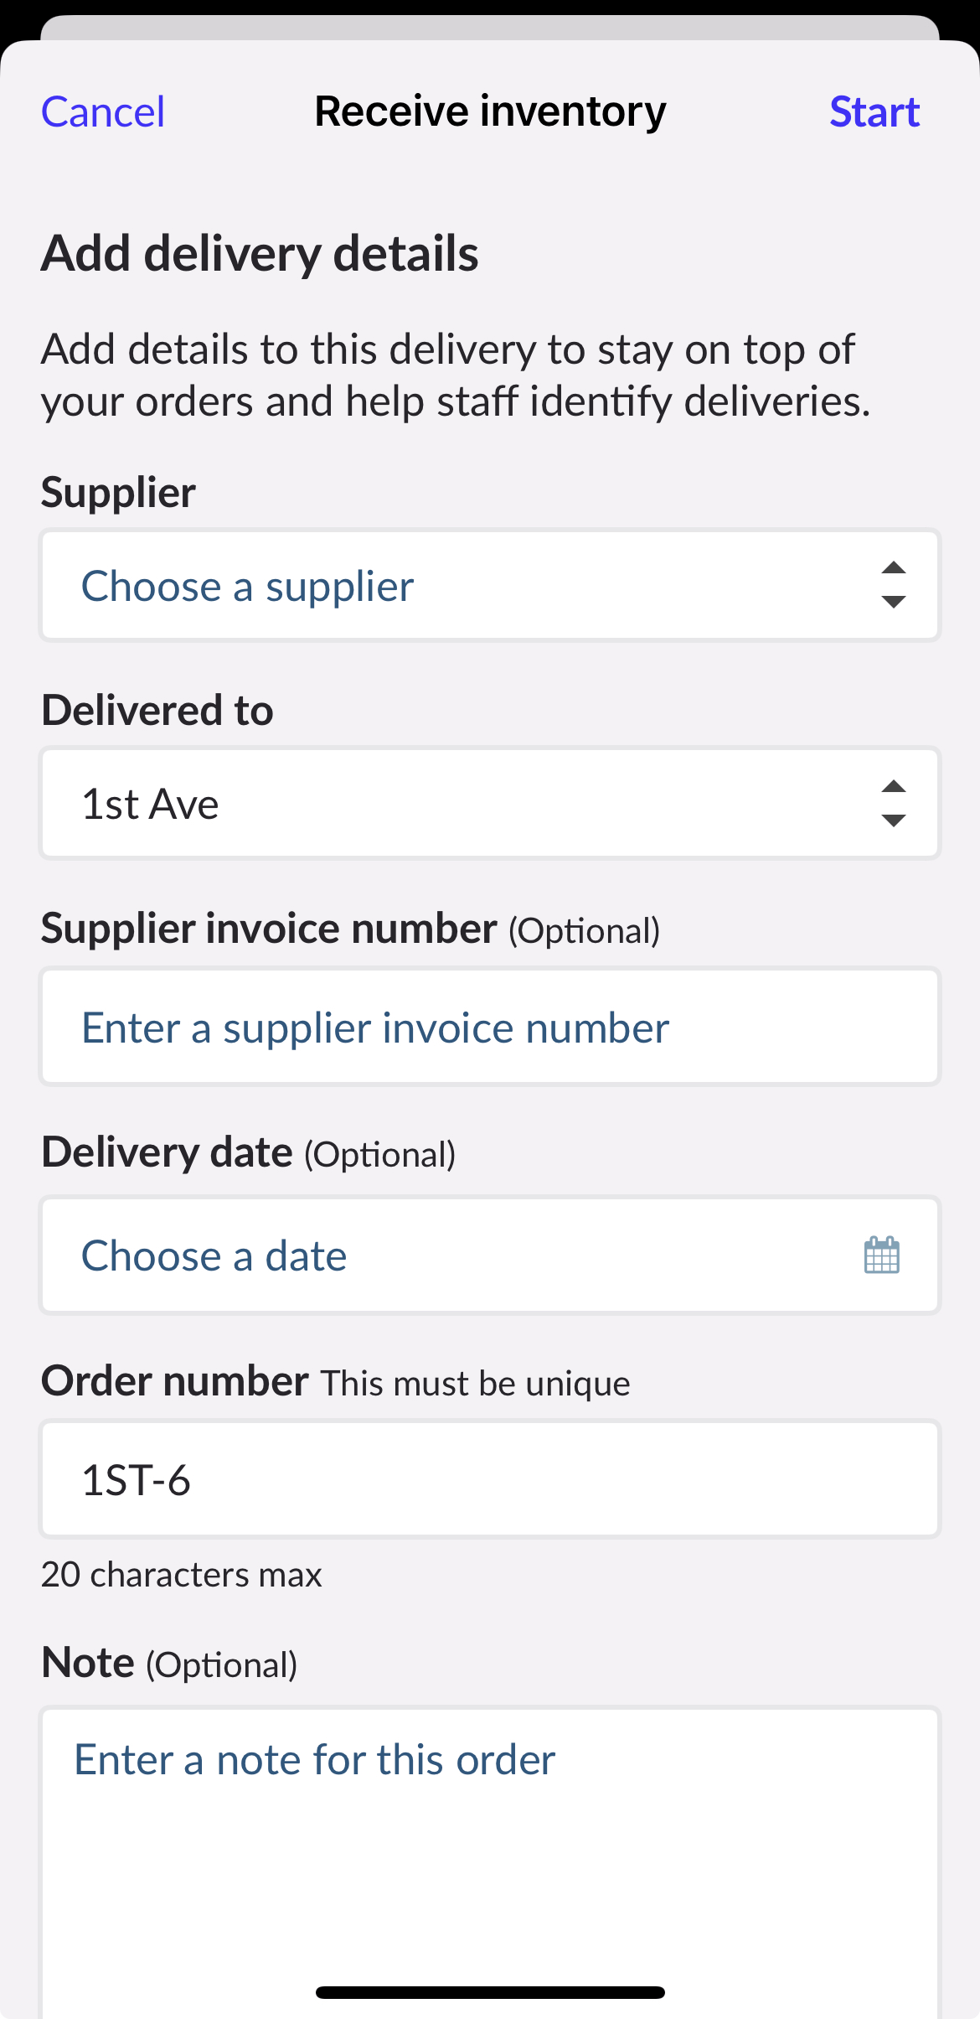Click the Delivered to down arrow stepper

(x=893, y=821)
